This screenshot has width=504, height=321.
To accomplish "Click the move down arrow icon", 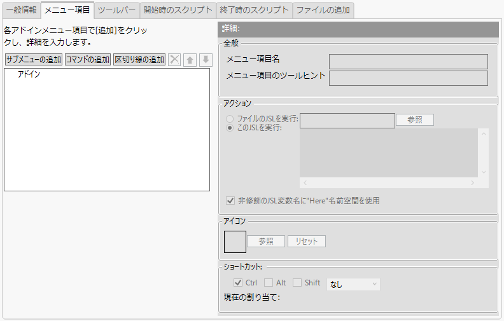I will 206,60.
